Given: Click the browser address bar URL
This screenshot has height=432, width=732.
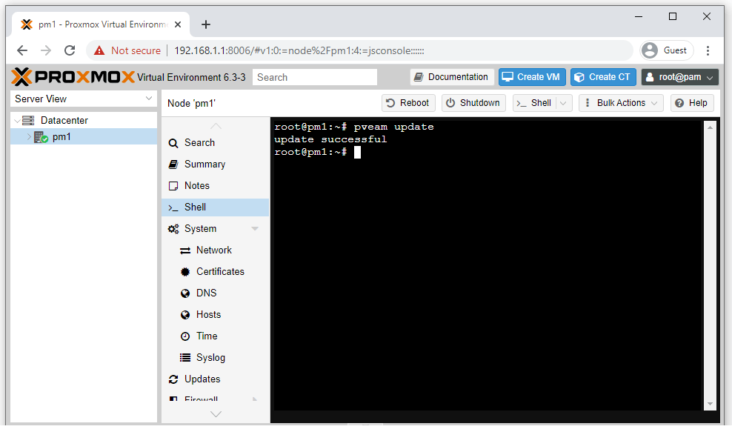Looking at the screenshot, I should point(299,50).
